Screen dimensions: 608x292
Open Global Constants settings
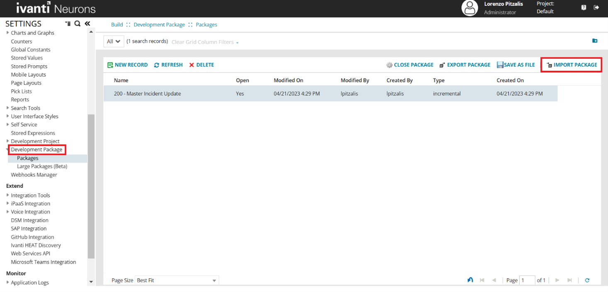pos(31,50)
